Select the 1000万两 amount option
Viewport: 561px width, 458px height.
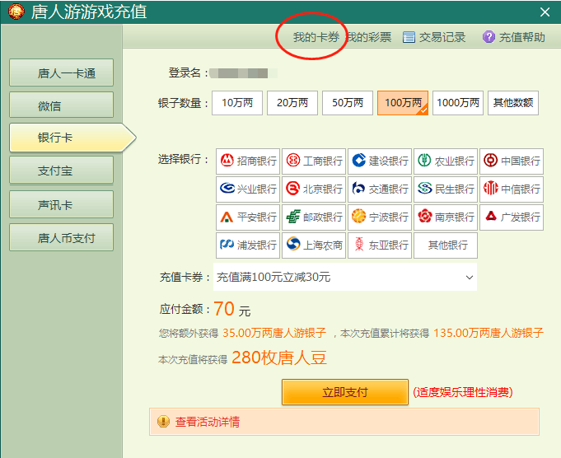click(x=458, y=103)
